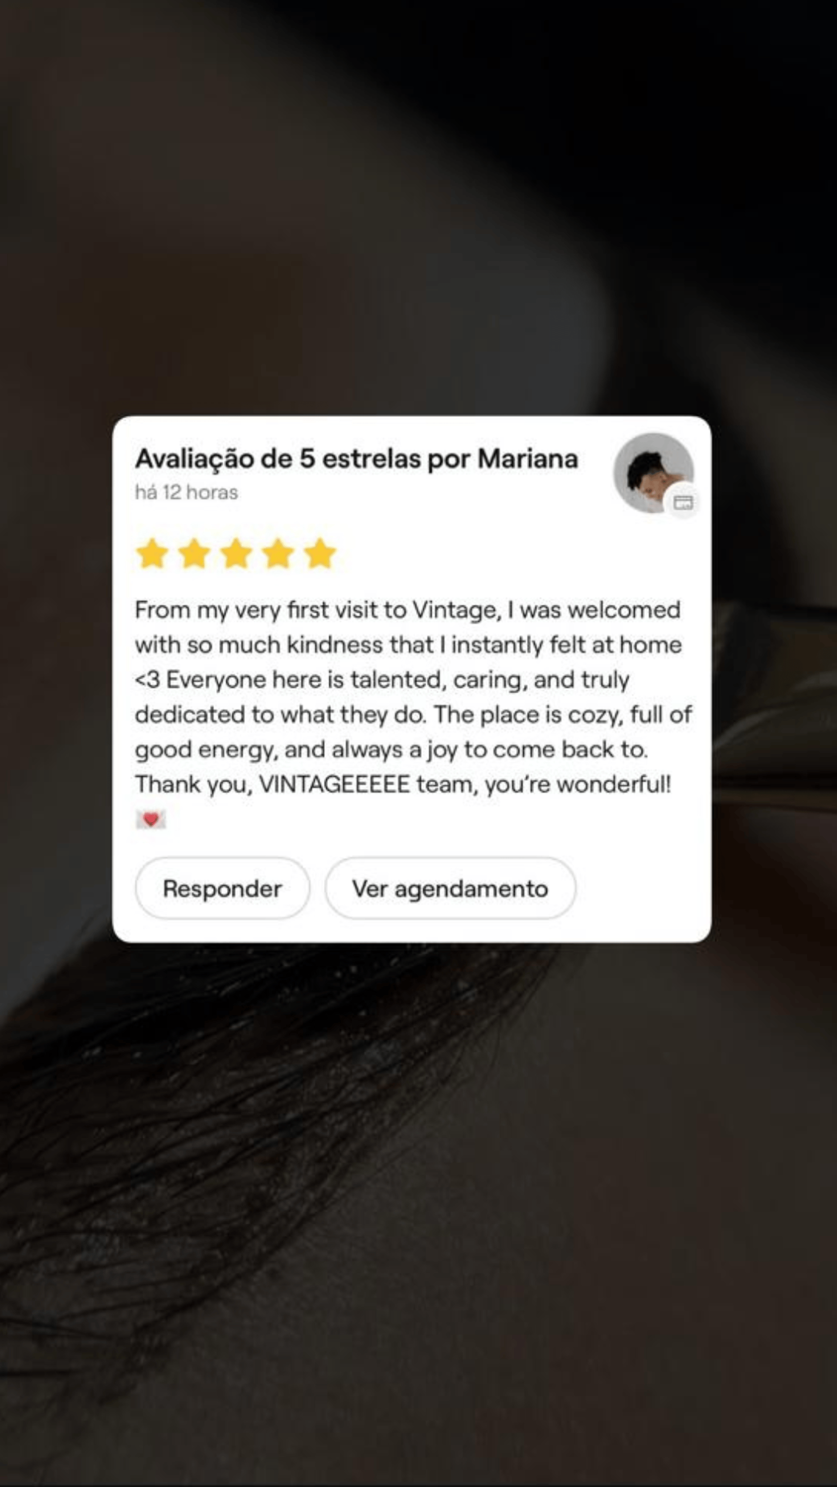Select the word VINTAGEEEEE in the review

coord(334,785)
